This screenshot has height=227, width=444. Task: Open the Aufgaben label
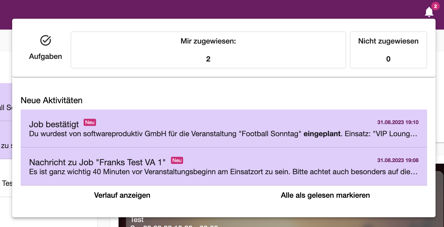(46, 56)
